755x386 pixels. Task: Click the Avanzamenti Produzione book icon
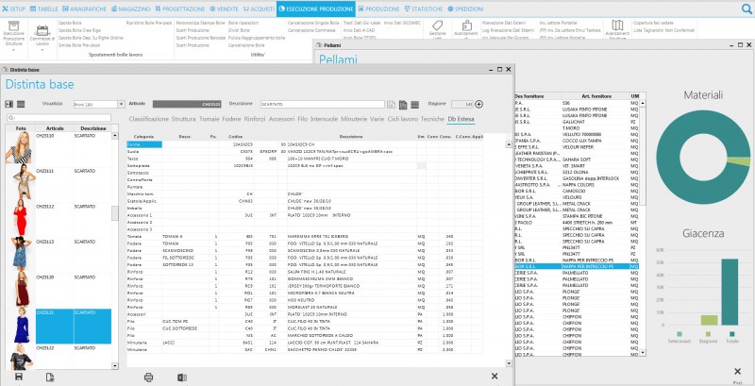coord(617,25)
